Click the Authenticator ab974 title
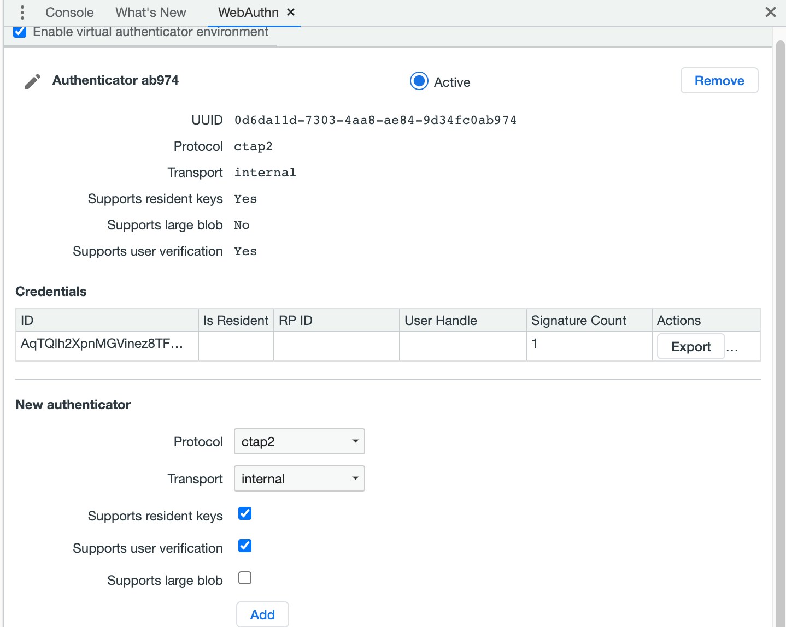This screenshot has height=627, width=786. click(115, 80)
